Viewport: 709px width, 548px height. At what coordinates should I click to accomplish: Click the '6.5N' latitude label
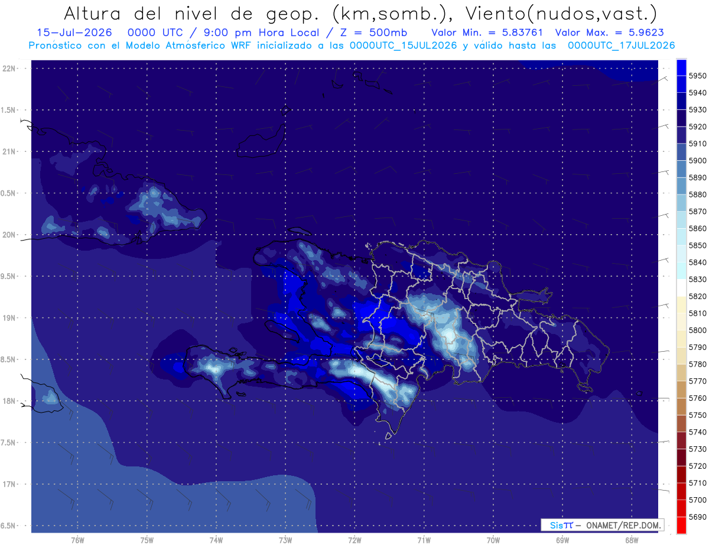tap(8, 526)
